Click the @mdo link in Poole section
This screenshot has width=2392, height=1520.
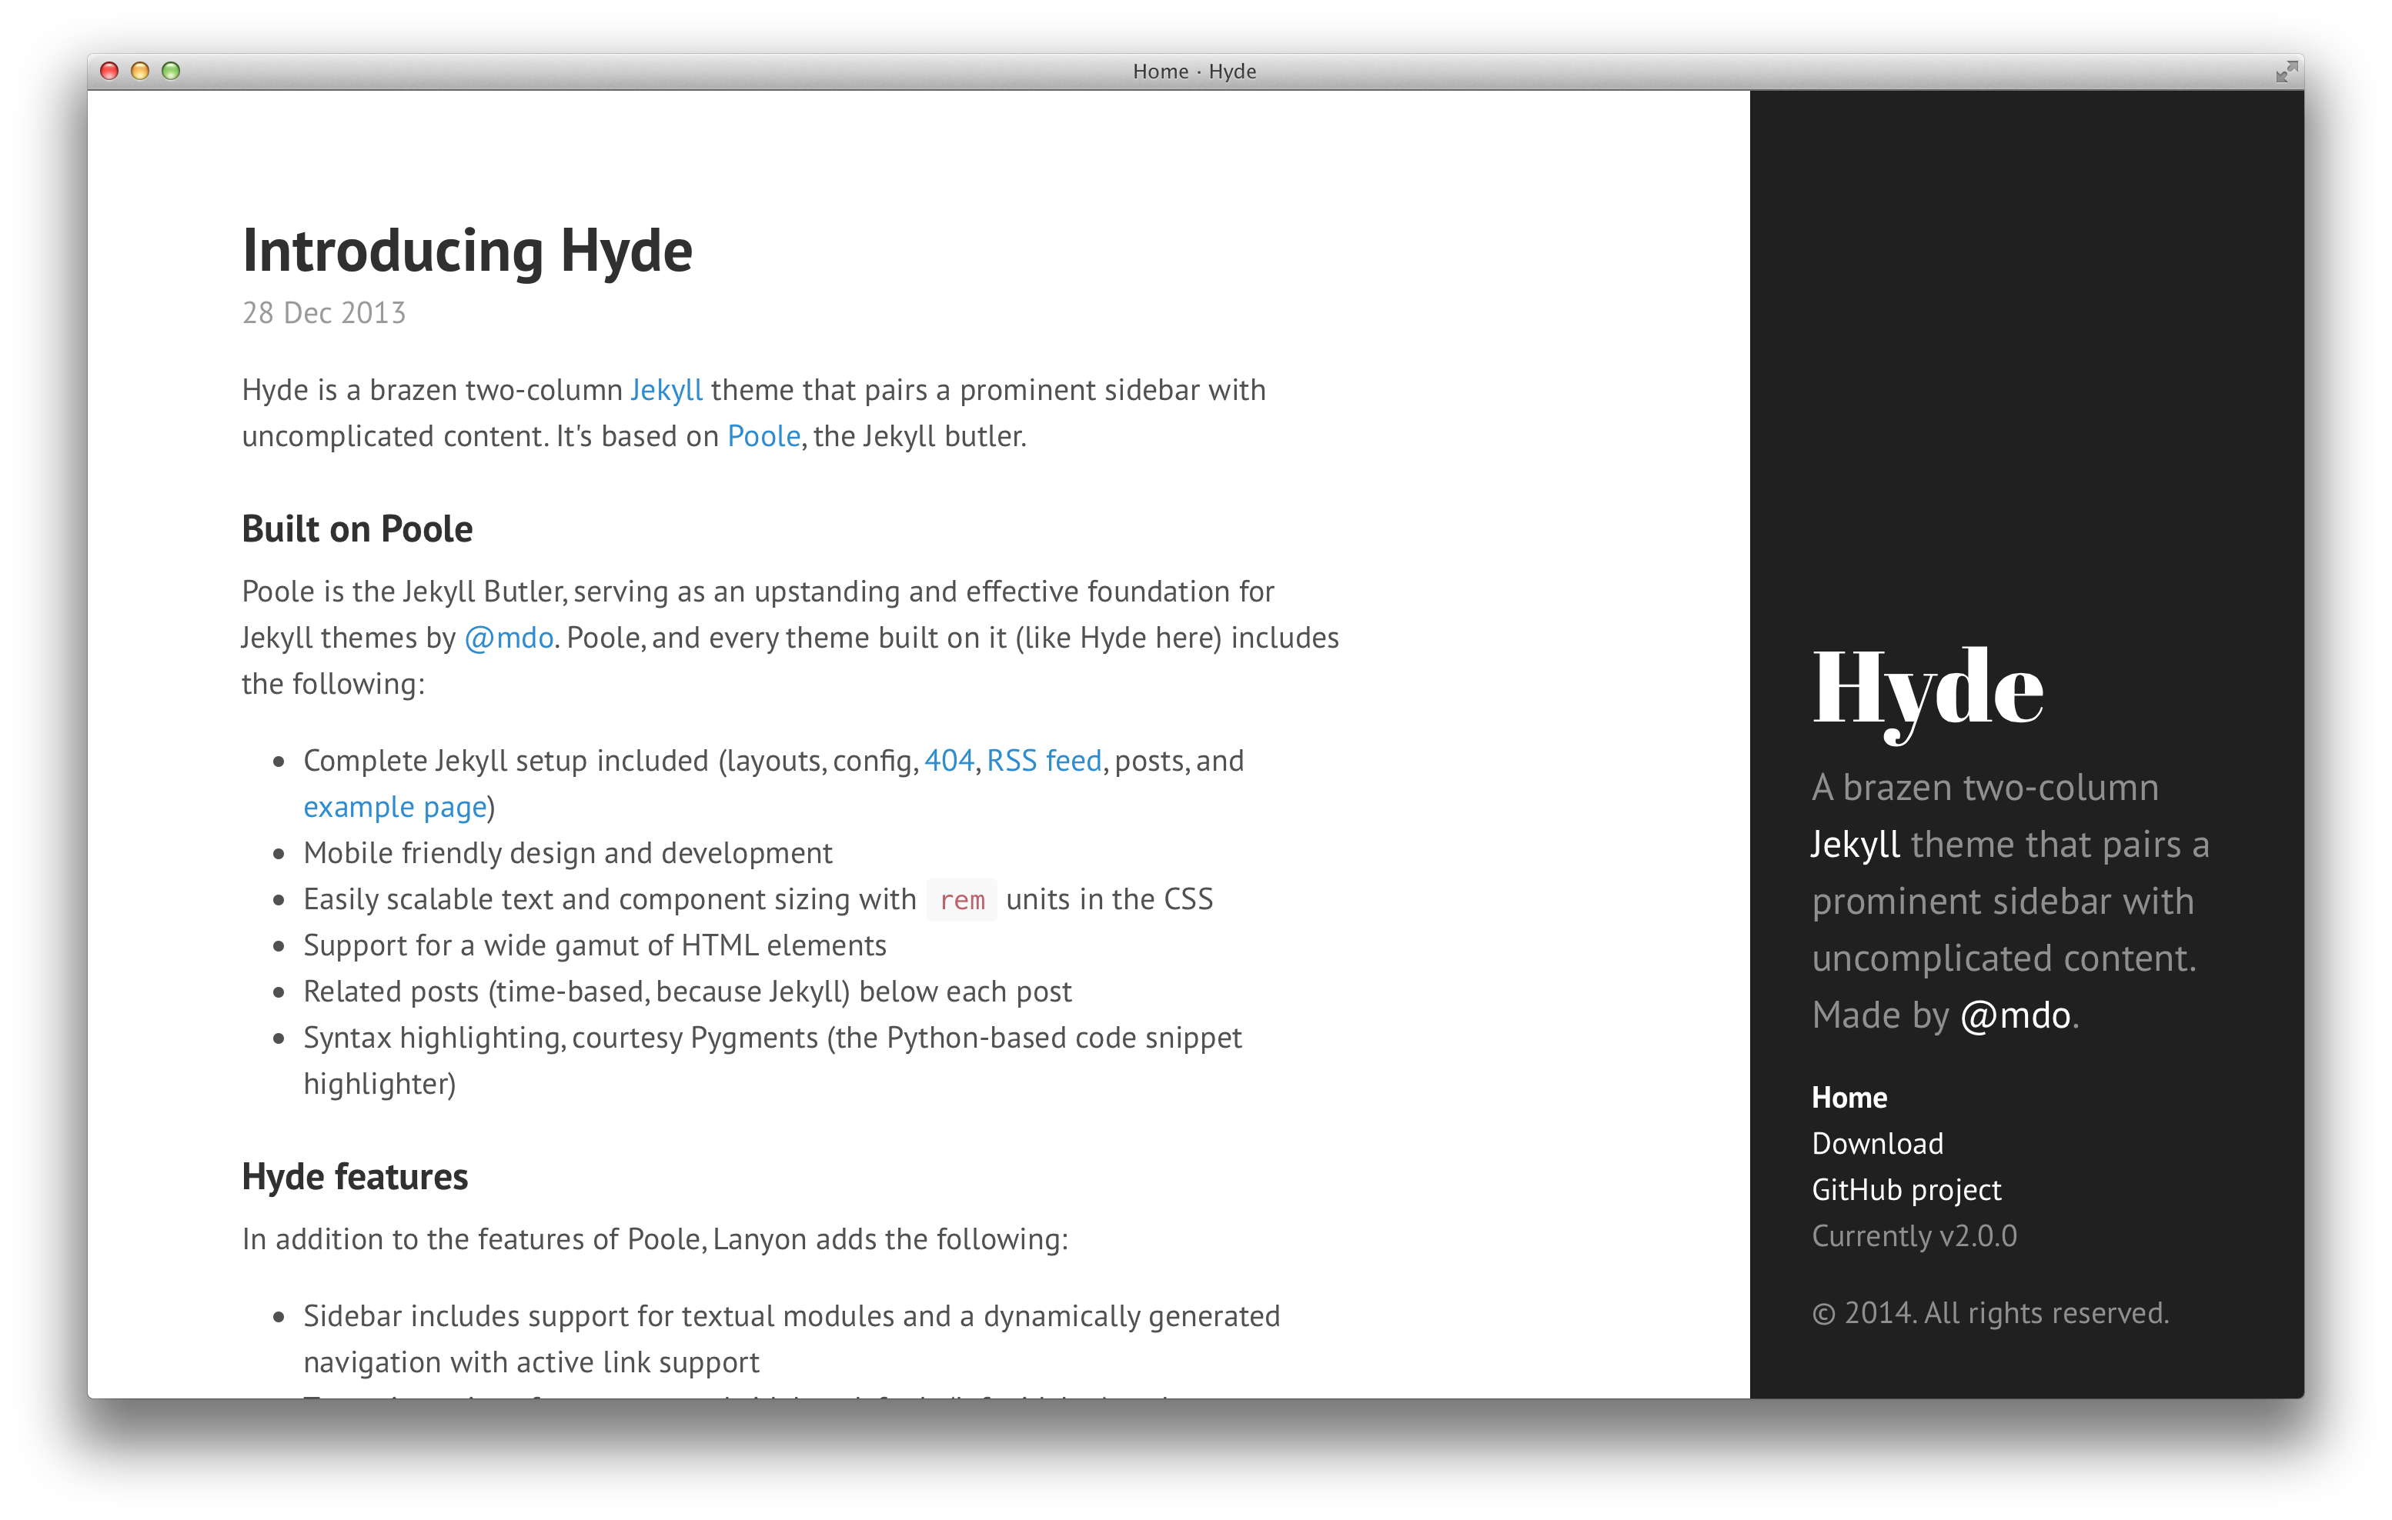pos(509,638)
